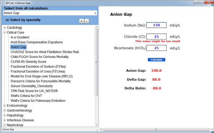Select the Cardiology tree label
The width and height of the screenshot is (214, 133).
[x=14, y=28]
